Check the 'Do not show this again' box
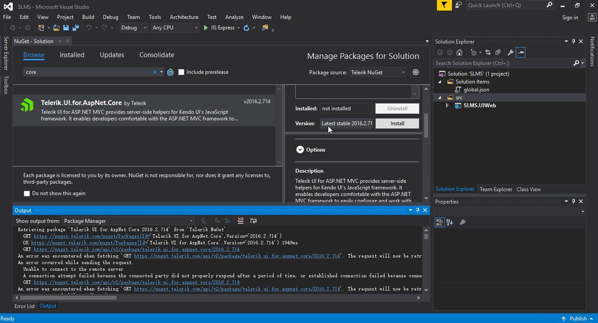 pos(27,193)
